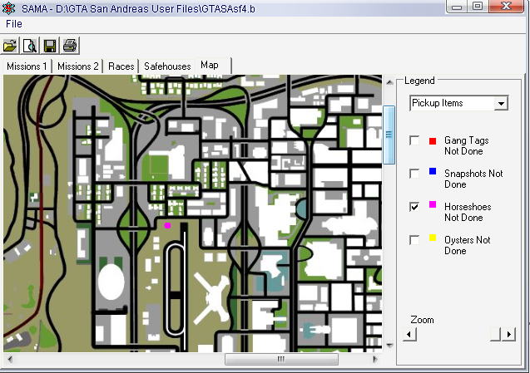The width and height of the screenshot is (530, 373).
Task: Minimize the SAMA window
Action: pos(456,7)
